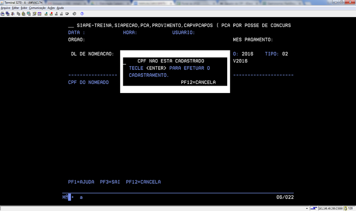Click PF12=CANCELA inside the CPF dialog
This screenshot has height=211, width=356.
tap(198, 82)
